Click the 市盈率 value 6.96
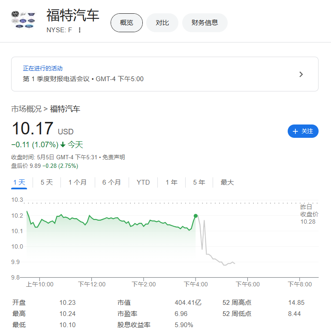This screenshot has height=334, width=331. [x=181, y=314]
